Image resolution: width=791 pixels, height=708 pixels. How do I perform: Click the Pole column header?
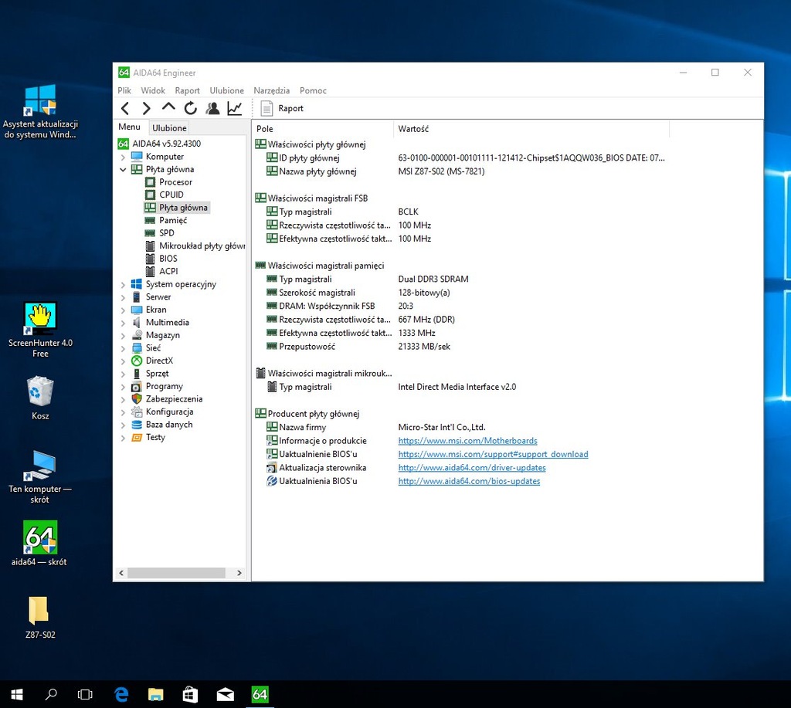(x=322, y=129)
